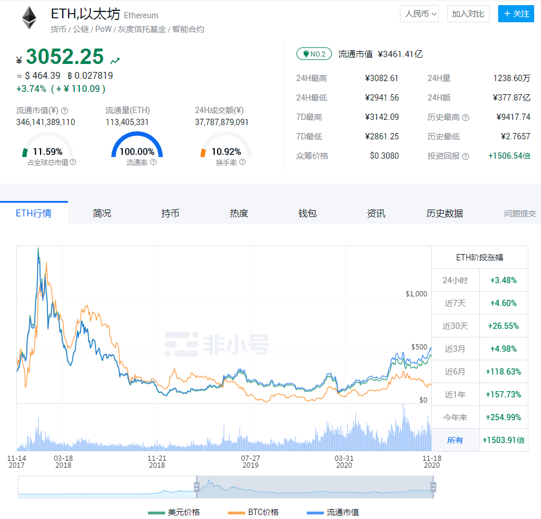The height and width of the screenshot is (519, 541).
Task: Open help icon beside 流通市值(¥)
Action: point(65,111)
